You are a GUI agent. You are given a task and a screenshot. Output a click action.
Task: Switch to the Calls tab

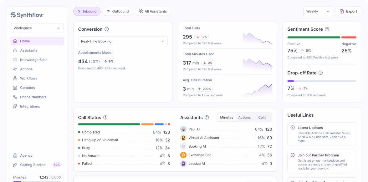point(262,118)
